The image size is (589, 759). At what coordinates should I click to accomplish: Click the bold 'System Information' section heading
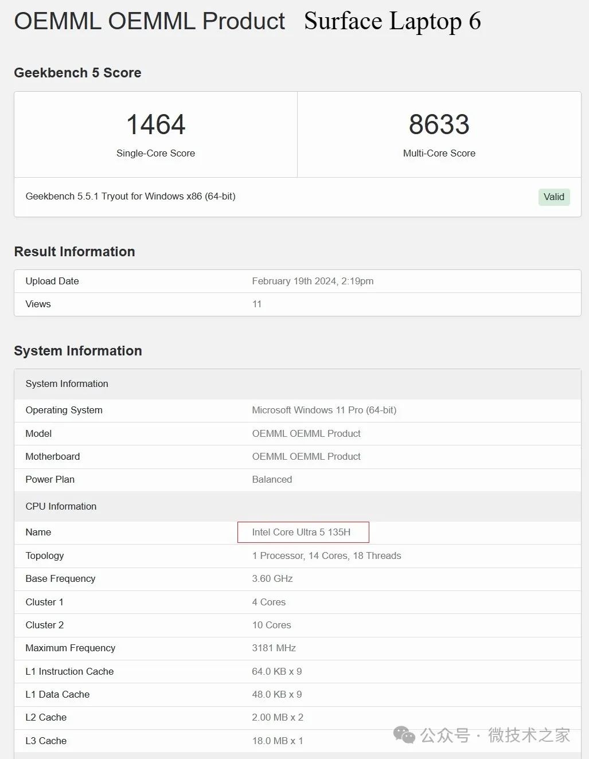pos(78,351)
